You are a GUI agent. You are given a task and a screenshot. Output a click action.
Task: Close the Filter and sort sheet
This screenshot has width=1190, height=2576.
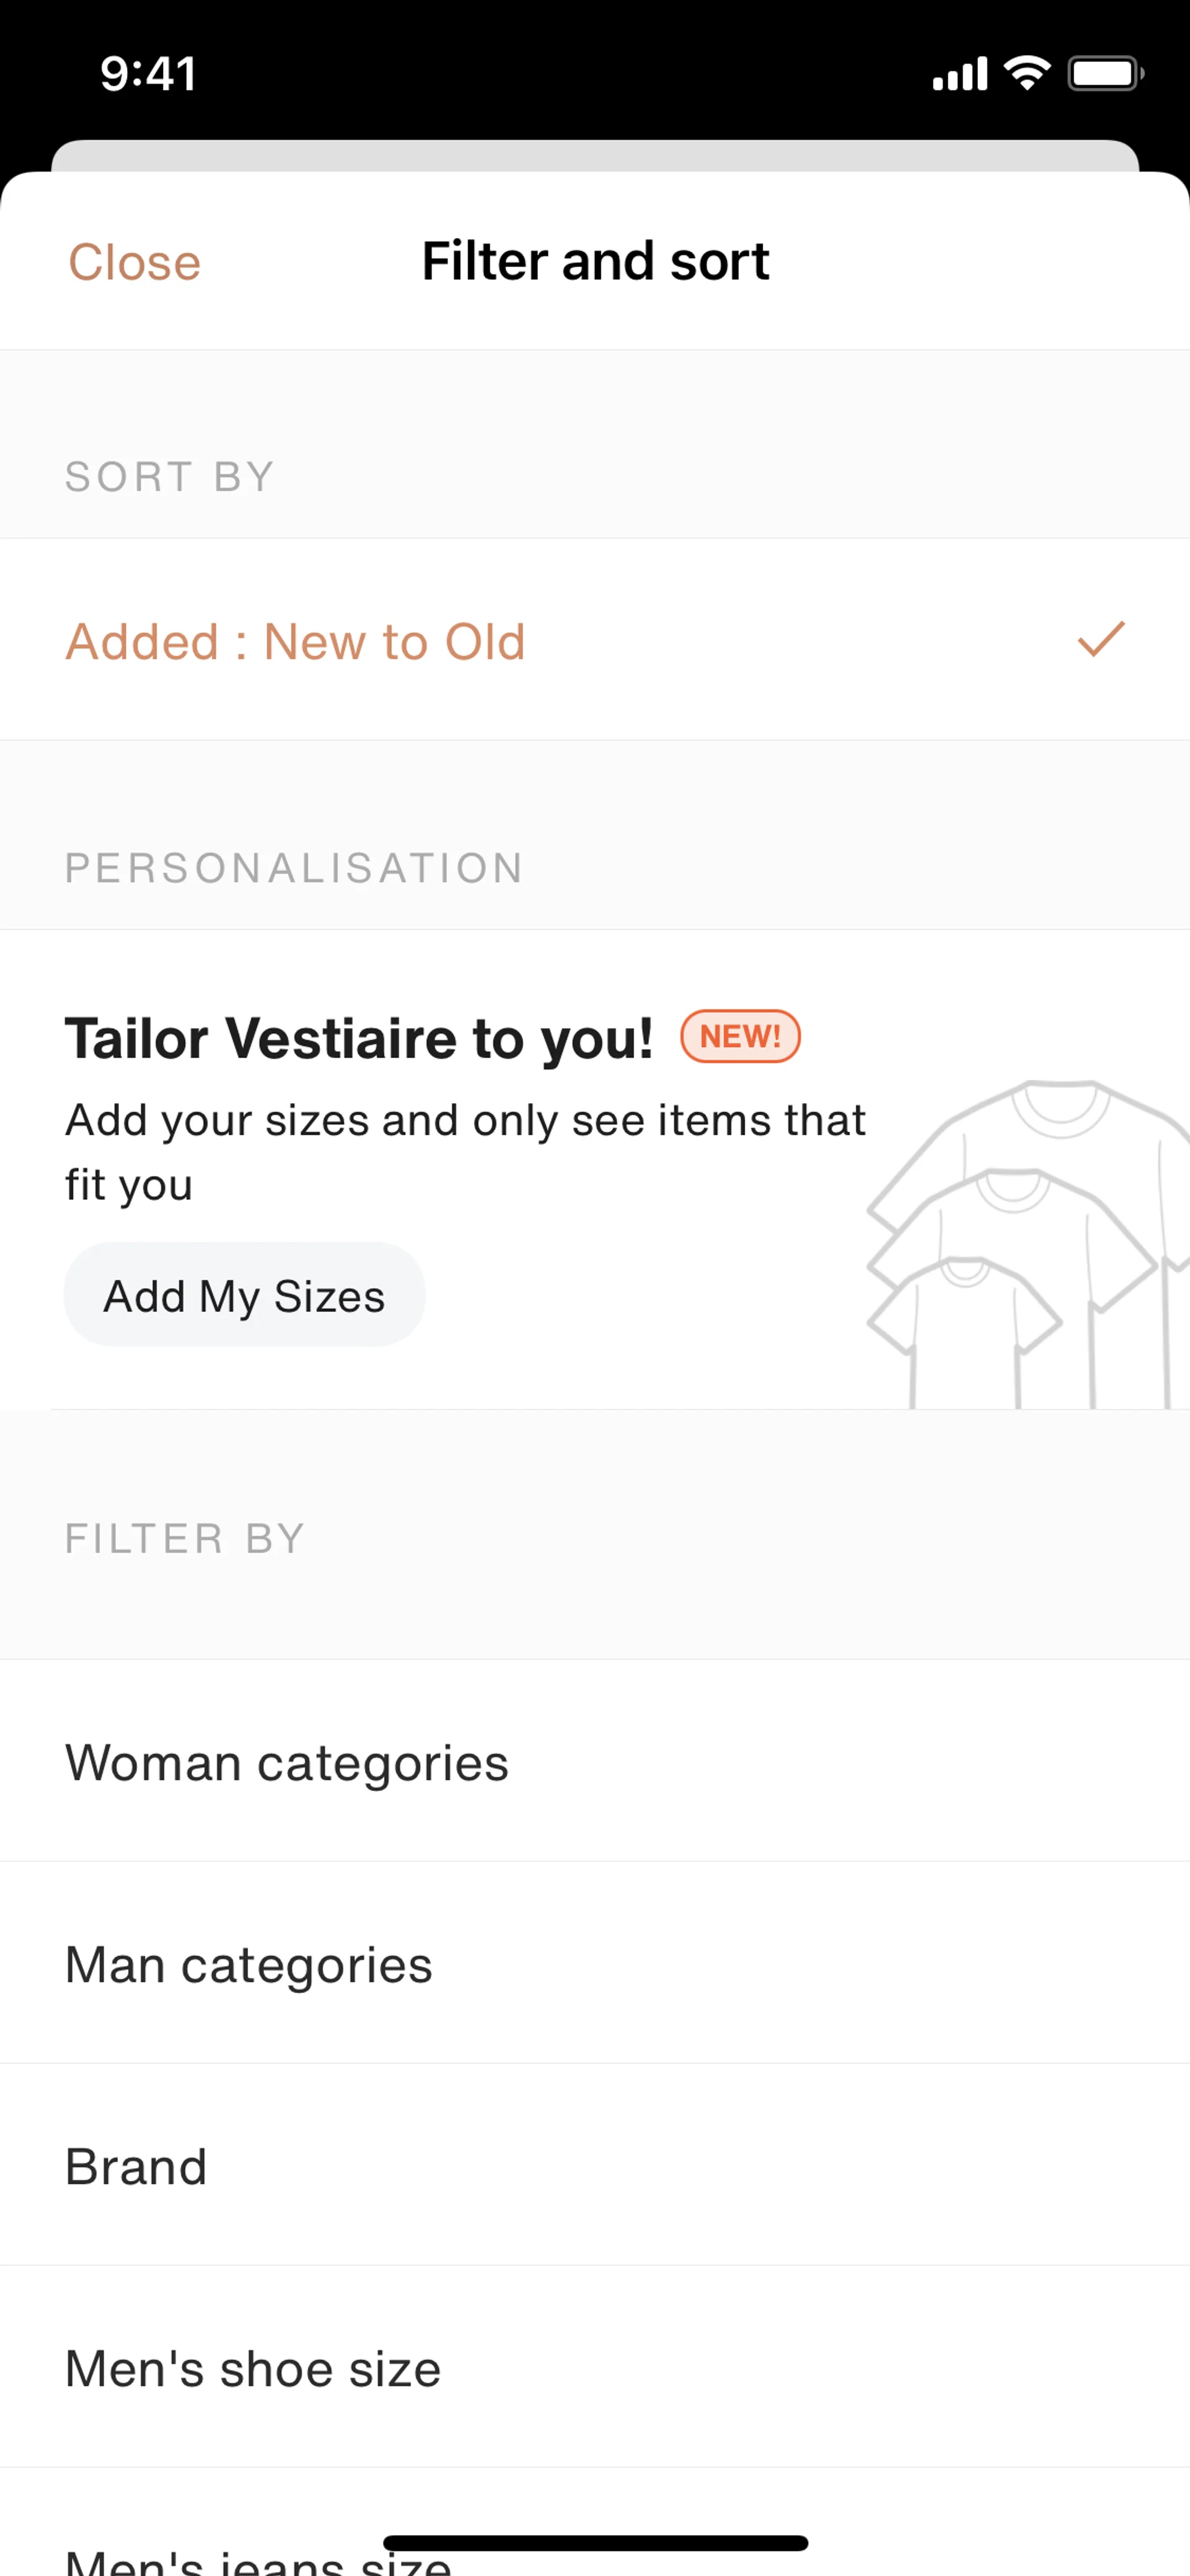135,262
